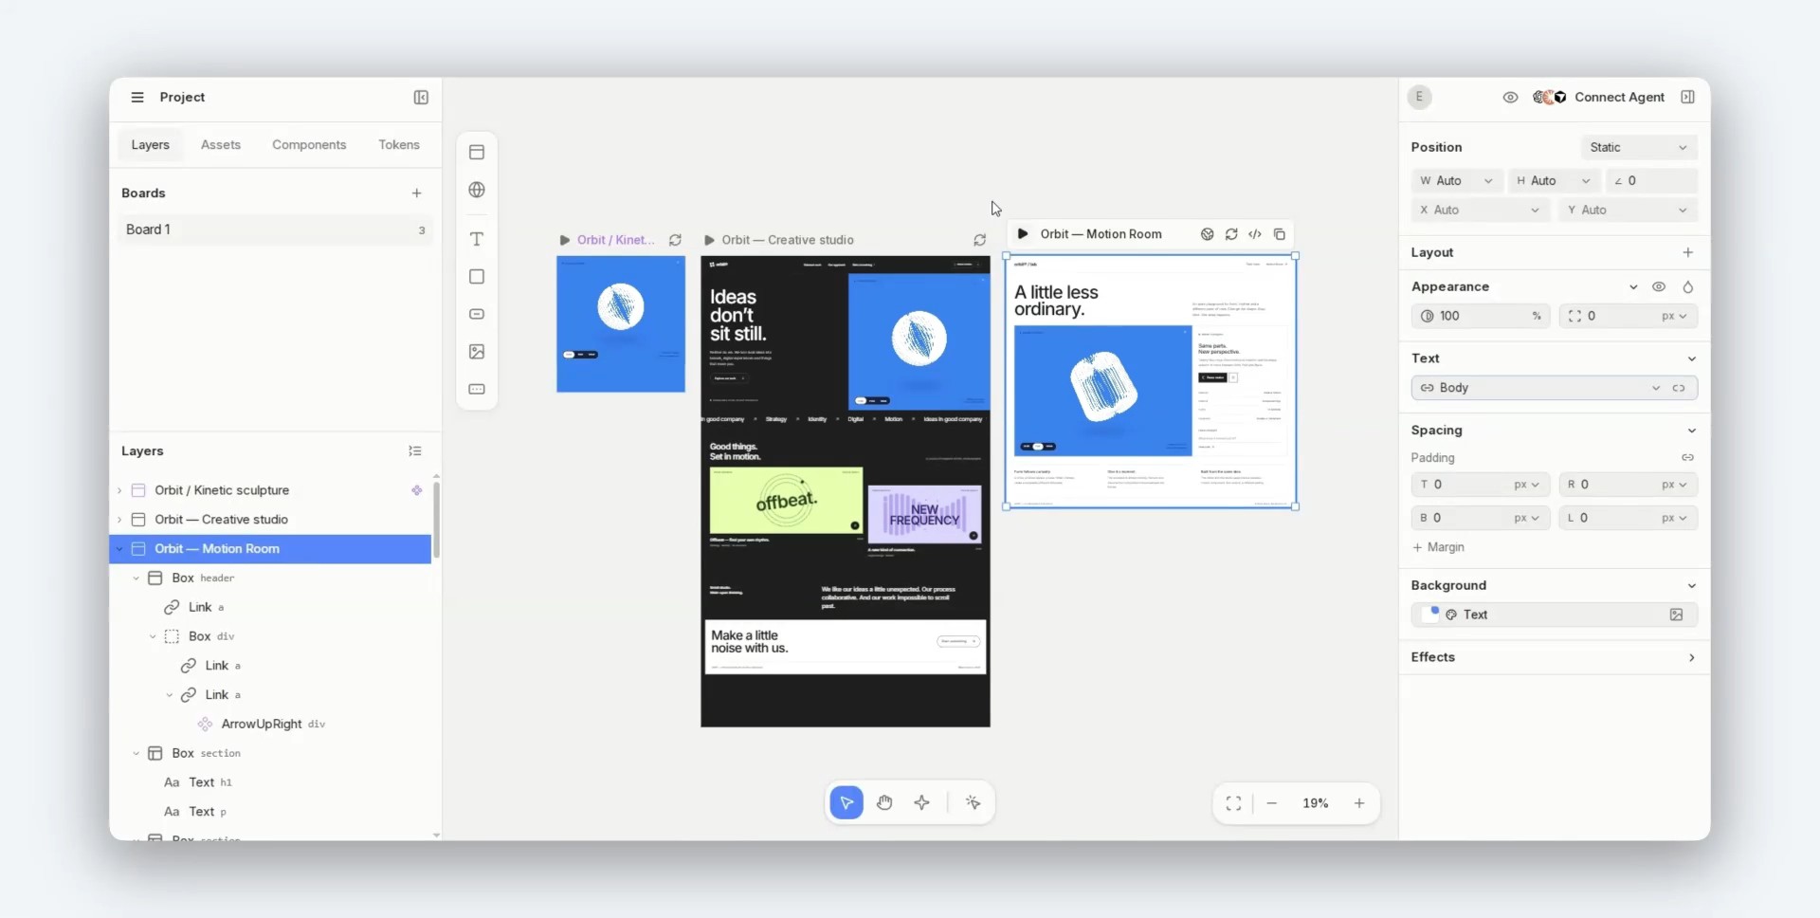Screen dimensions: 1820x918
Task: Click Connect Agent
Action: 1619,98
